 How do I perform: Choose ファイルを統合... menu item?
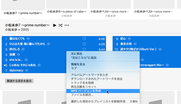pos(103,95)
